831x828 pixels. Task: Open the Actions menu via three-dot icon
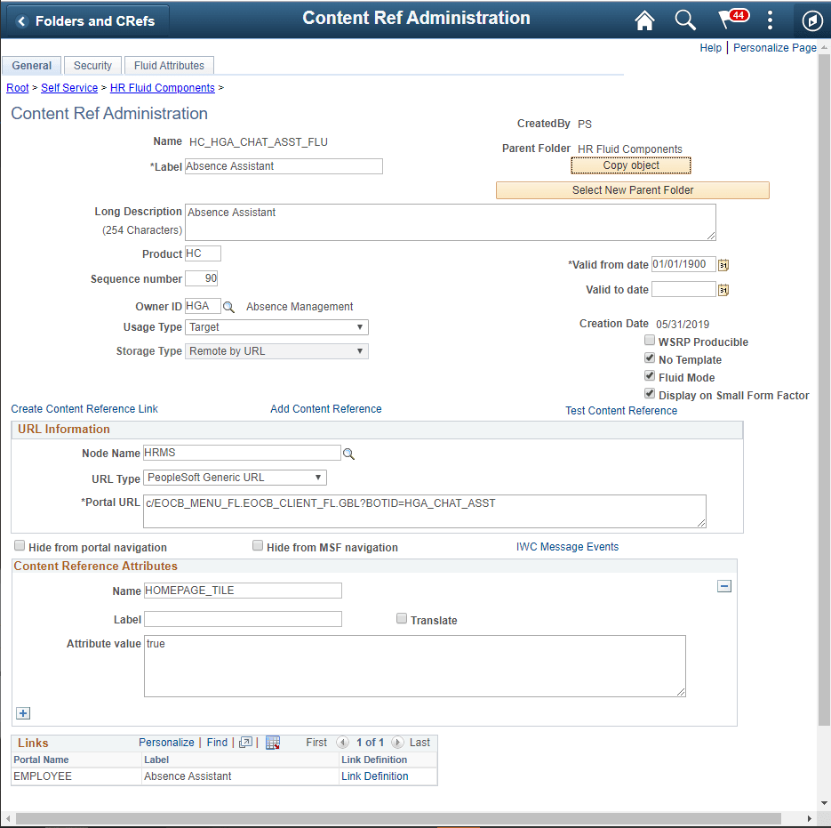point(770,20)
